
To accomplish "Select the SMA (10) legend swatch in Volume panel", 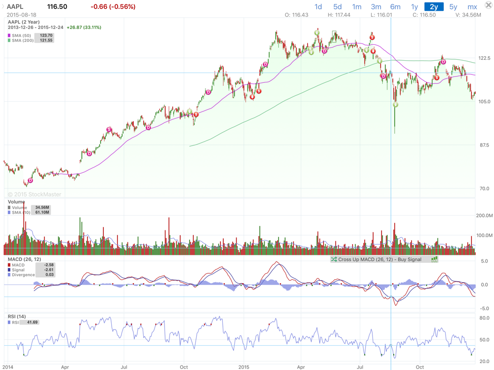I will pyautogui.click(x=9, y=213).
